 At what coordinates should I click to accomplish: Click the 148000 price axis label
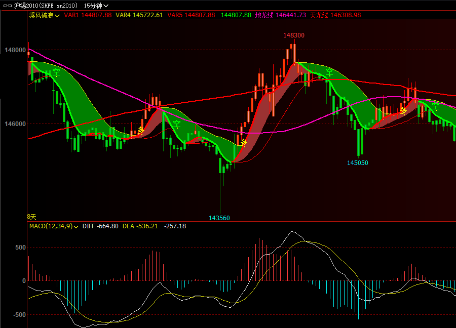pyautogui.click(x=15, y=50)
